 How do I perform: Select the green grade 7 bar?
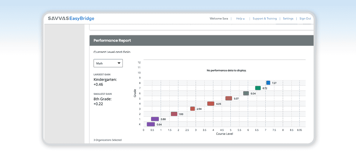pos(258,88)
